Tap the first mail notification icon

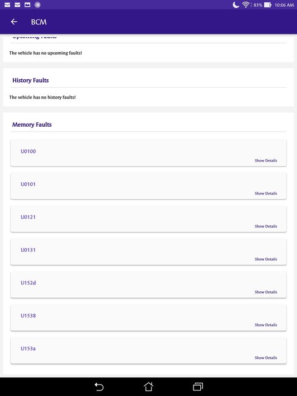(x=7, y=4)
